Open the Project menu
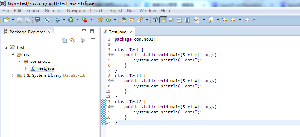Screen dimensions: 300x137 (x=115, y=11)
